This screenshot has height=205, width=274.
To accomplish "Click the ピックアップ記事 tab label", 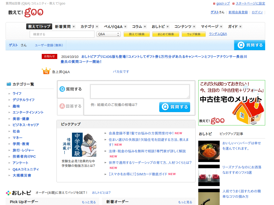I will click(x=231, y=134).
